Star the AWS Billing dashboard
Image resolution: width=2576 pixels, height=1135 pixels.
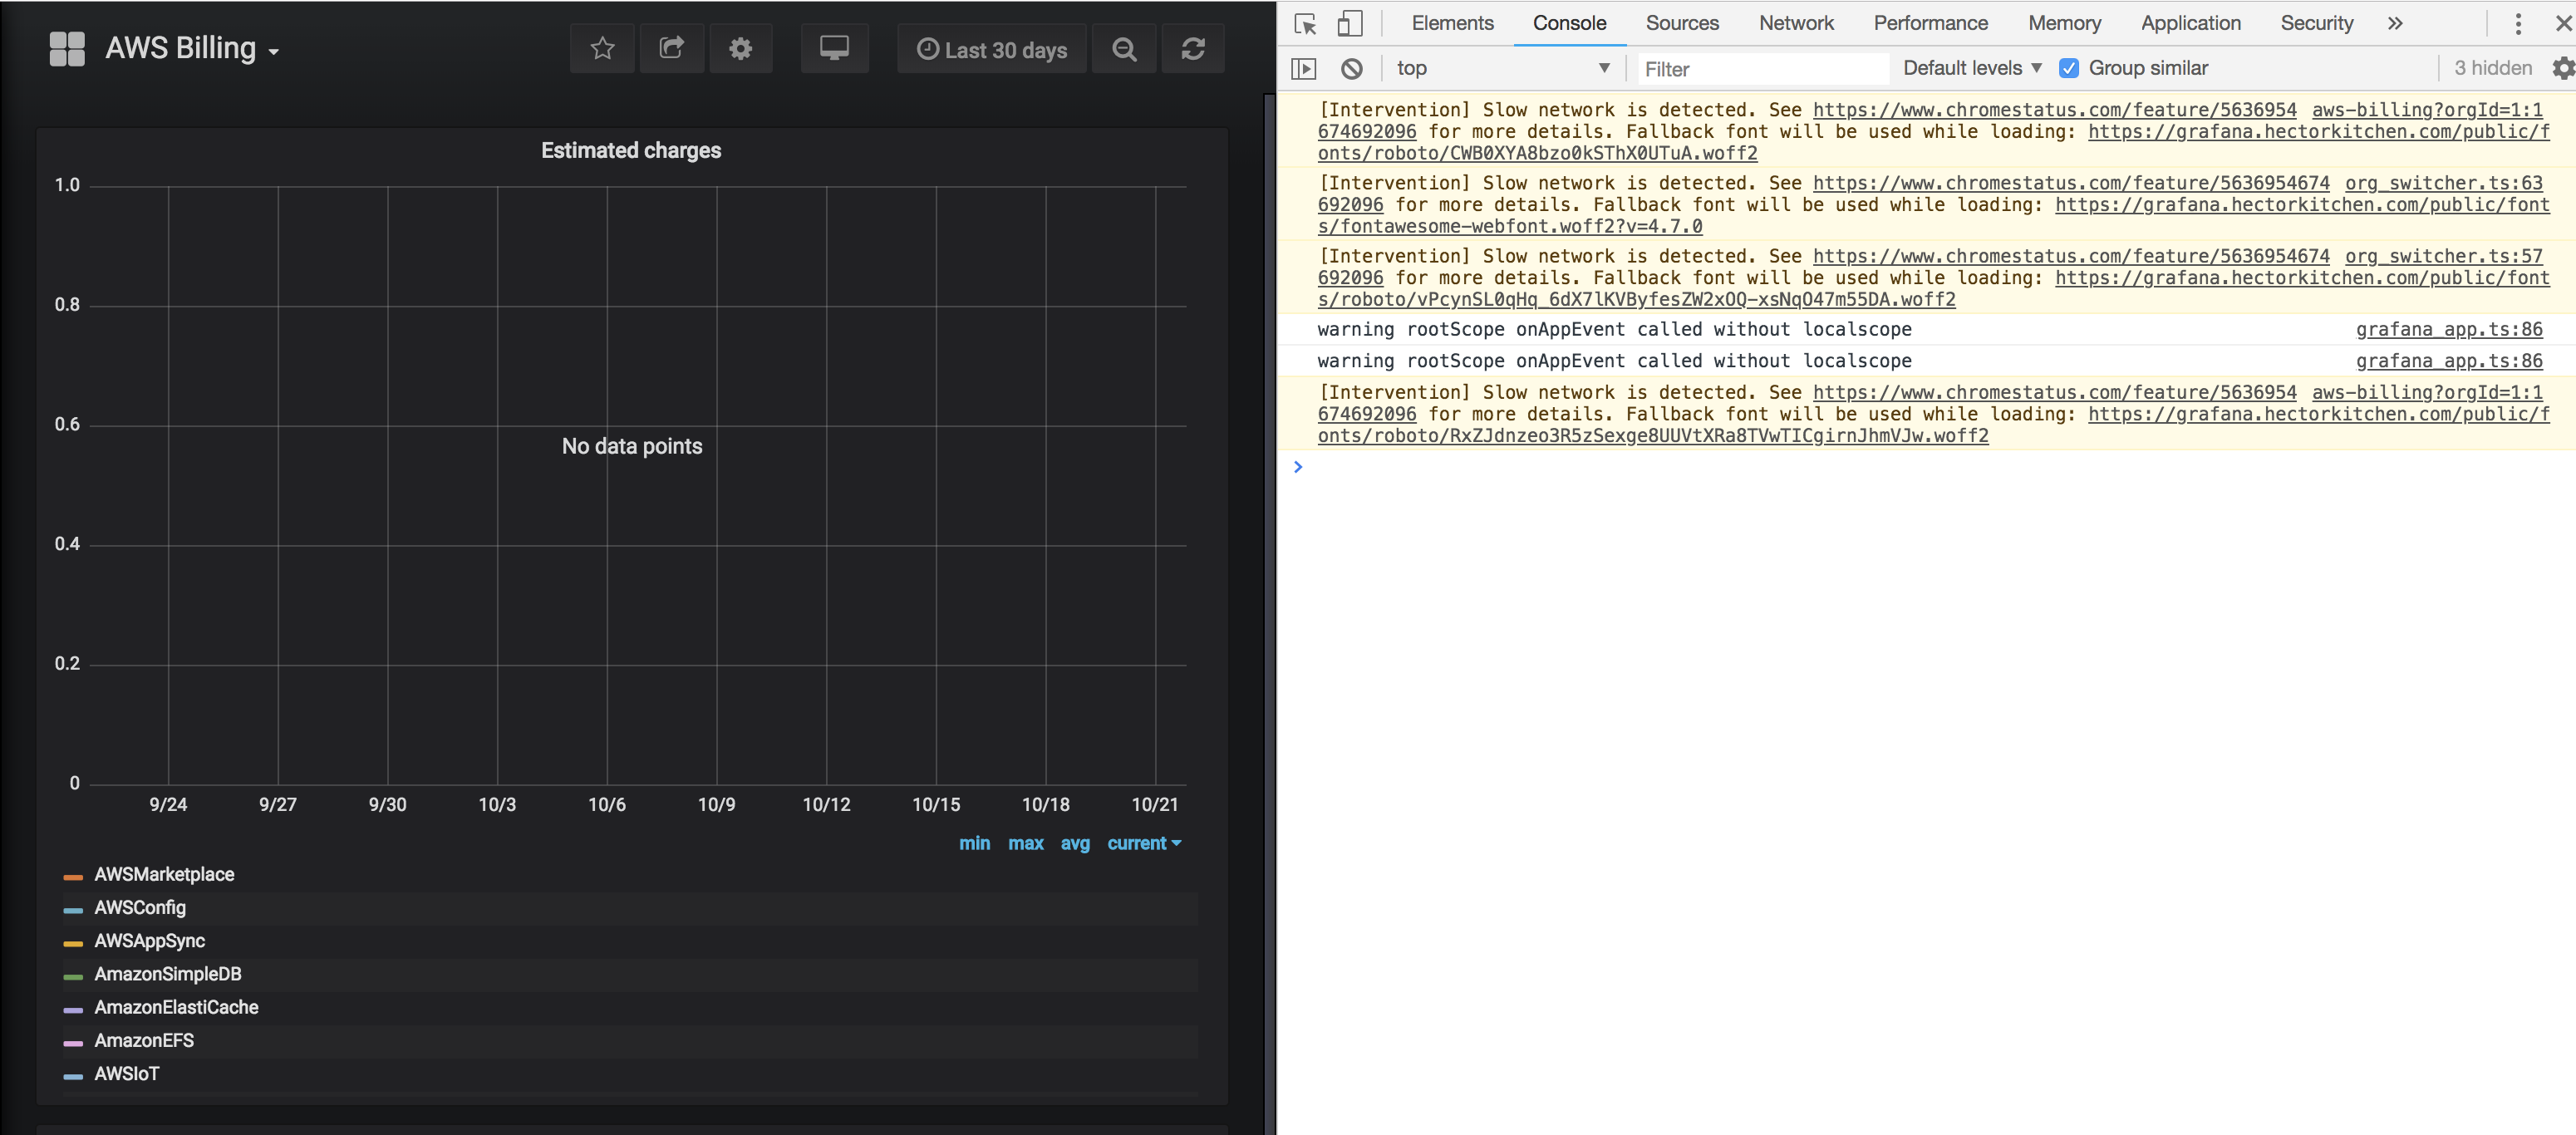click(x=602, y=48)
